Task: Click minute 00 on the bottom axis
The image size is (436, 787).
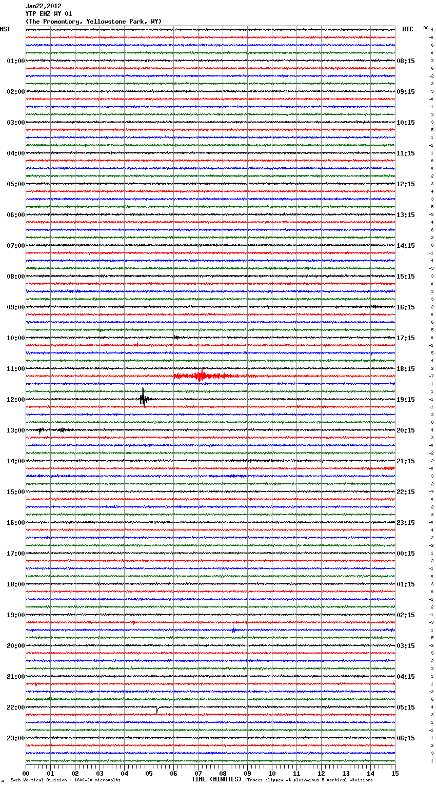Action: click(26, 773)
